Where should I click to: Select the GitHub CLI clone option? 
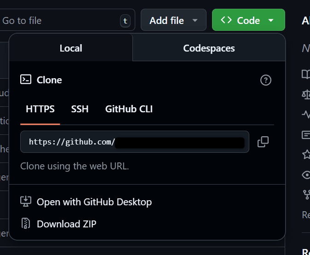point(129,109)
